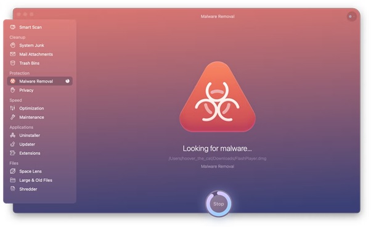Viewport: 371px width, 227px height.
Task: Click the Malware Removal window title
Action: click(218, 16)
